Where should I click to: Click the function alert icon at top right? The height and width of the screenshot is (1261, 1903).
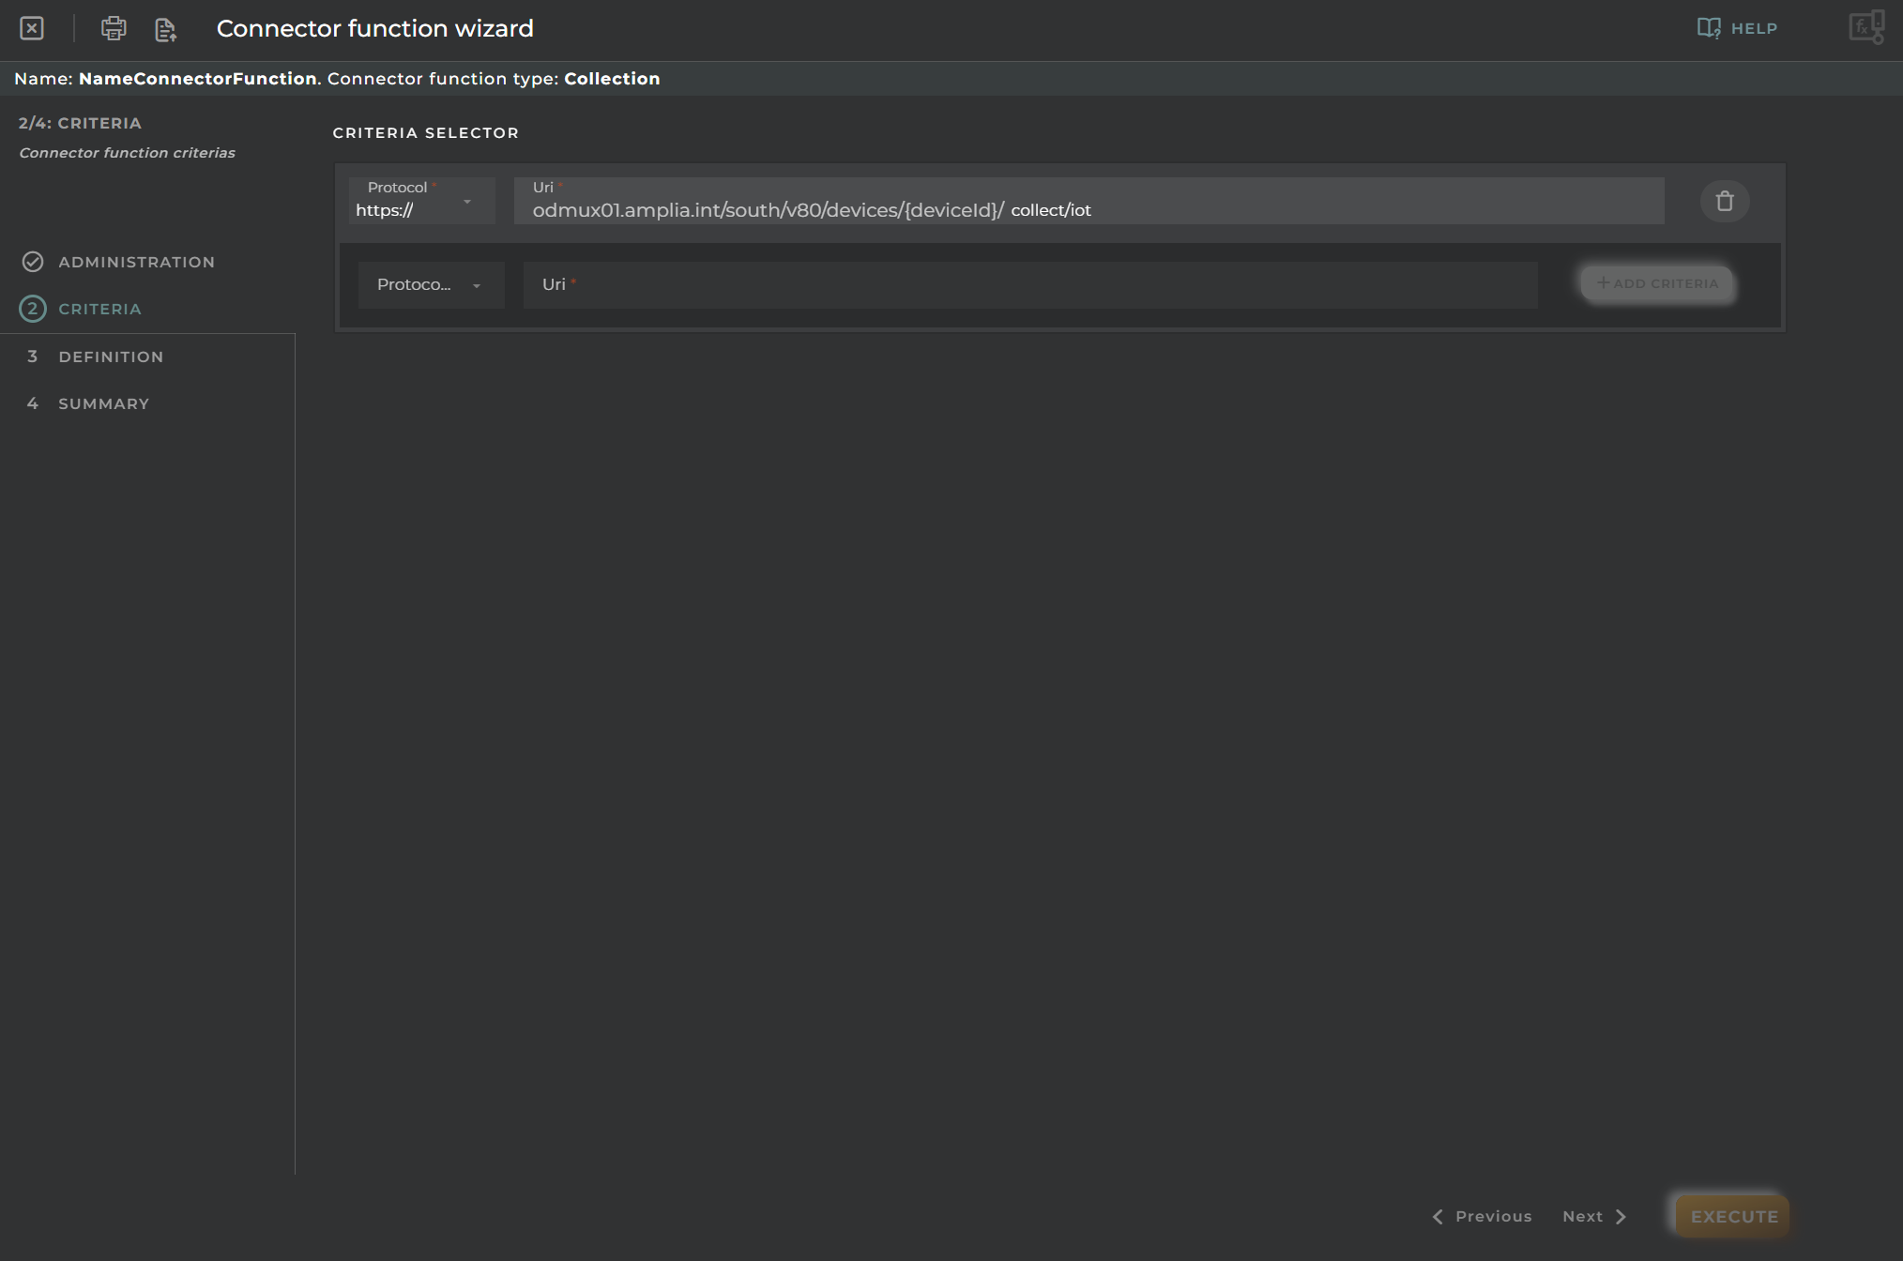[x=1865, y=27]
